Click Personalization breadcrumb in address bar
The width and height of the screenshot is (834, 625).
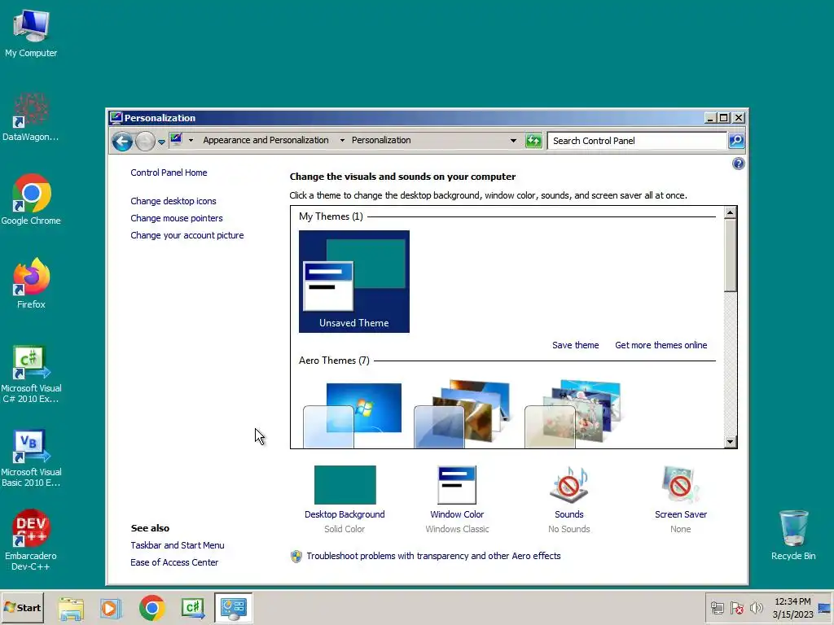[x=381, y=140]
